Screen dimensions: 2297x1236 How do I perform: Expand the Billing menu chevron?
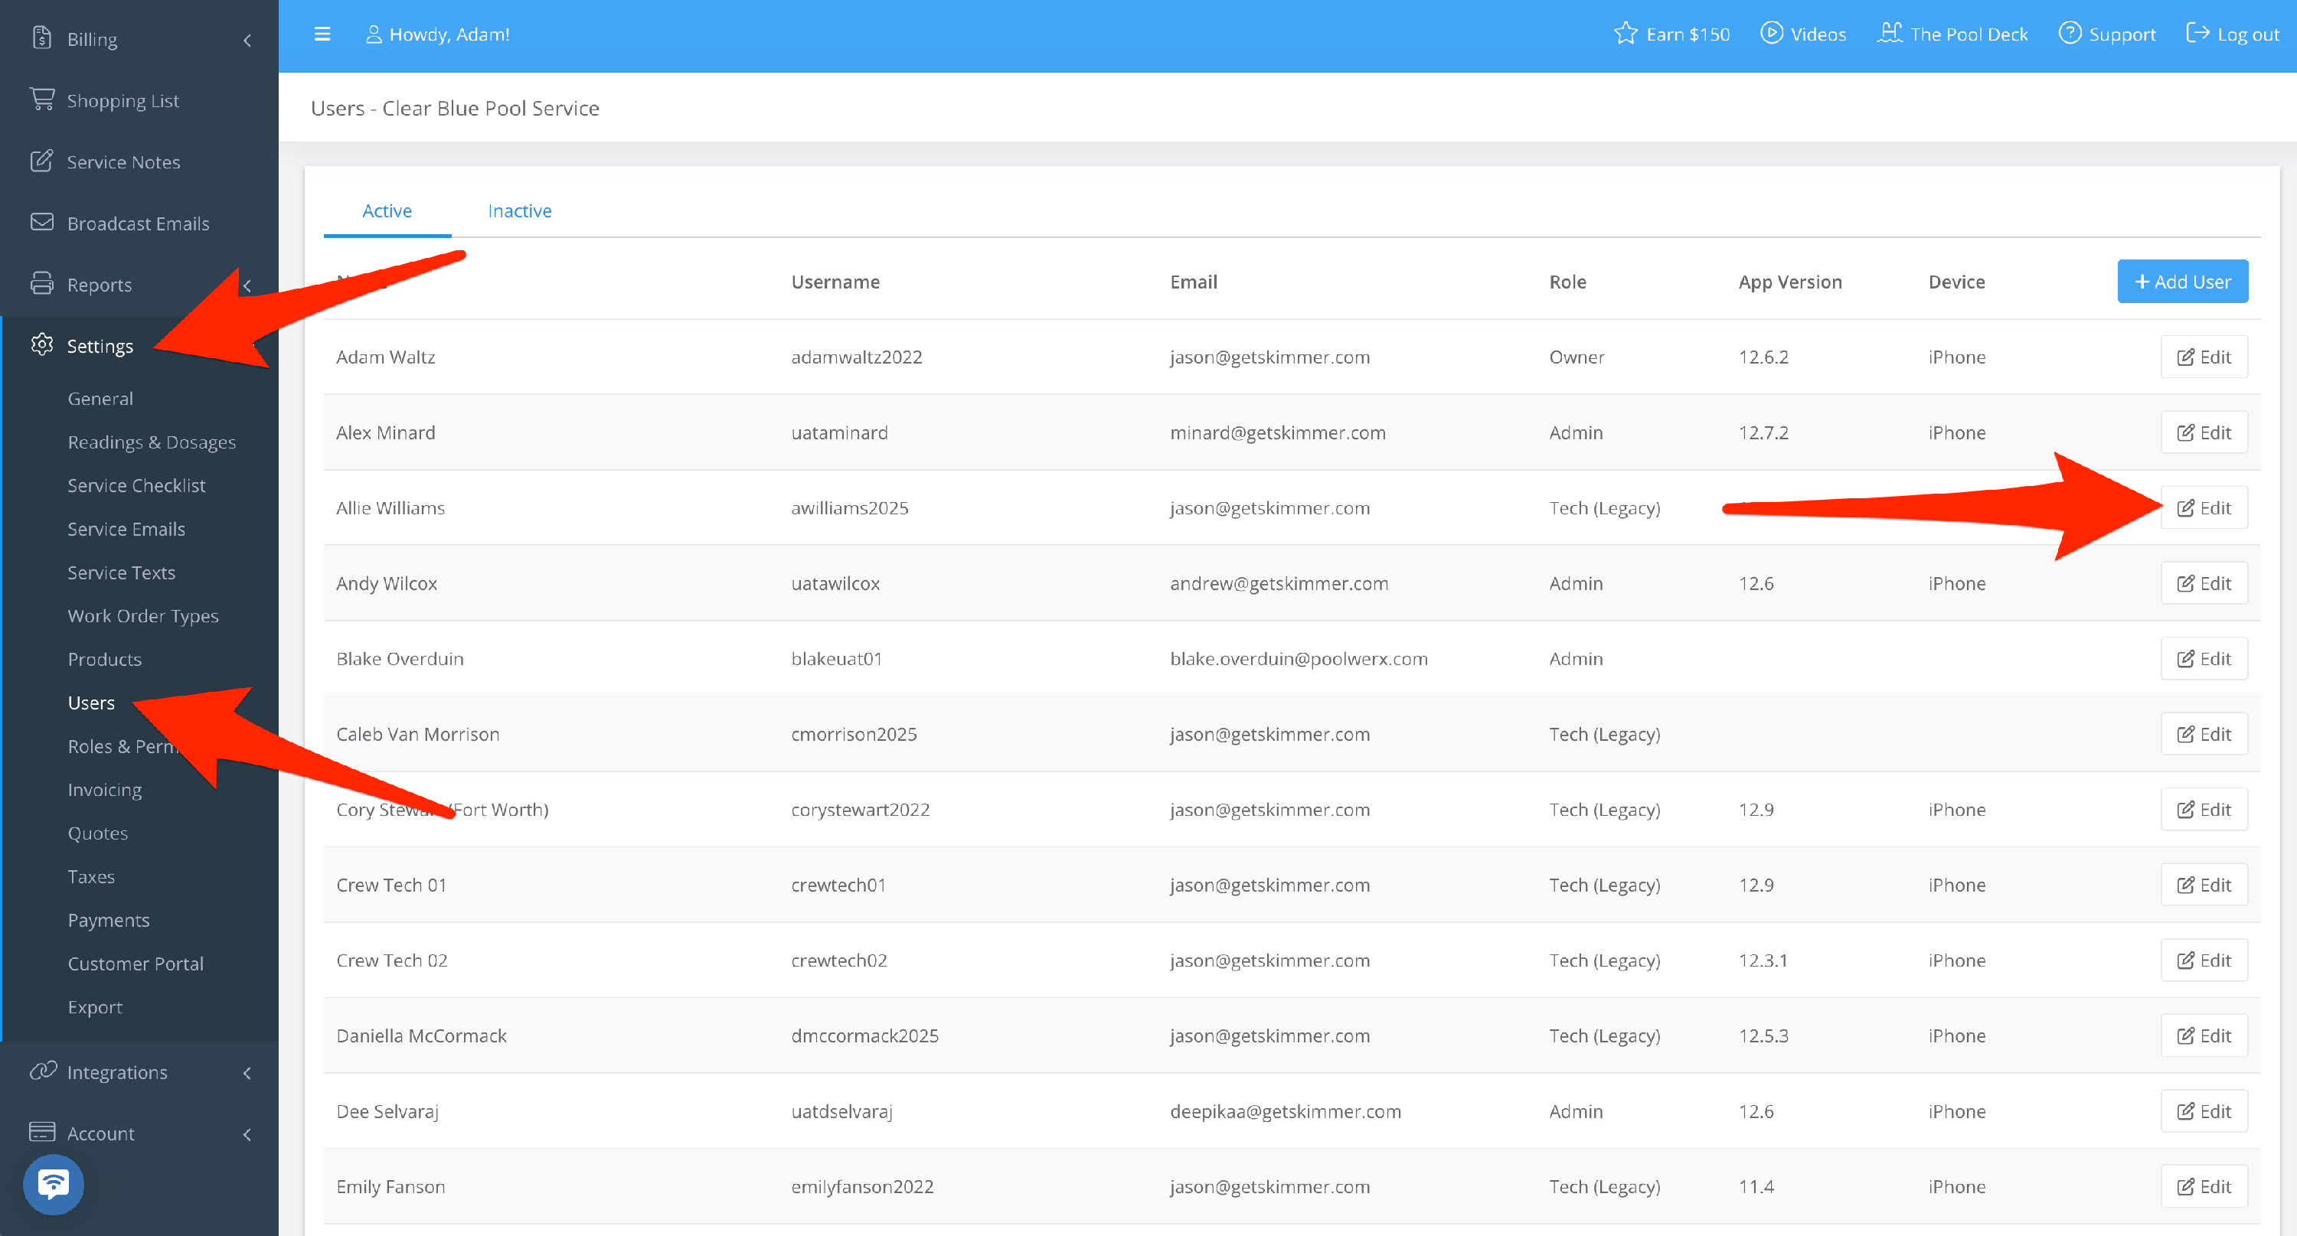[x=247, y=40]
